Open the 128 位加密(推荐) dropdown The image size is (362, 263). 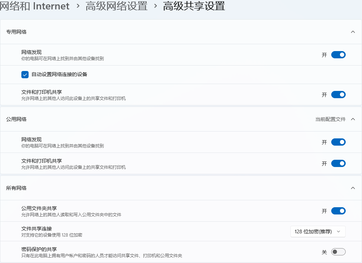click(318, 231)
